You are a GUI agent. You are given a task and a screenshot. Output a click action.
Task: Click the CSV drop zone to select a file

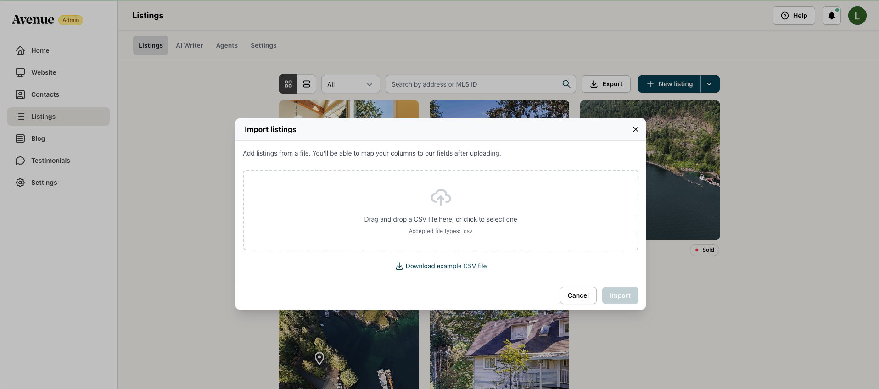click(x=441, y=210)
